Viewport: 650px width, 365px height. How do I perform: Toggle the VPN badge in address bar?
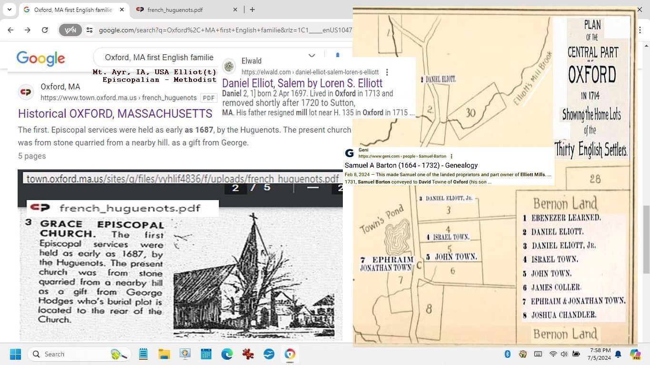(70, 30)
